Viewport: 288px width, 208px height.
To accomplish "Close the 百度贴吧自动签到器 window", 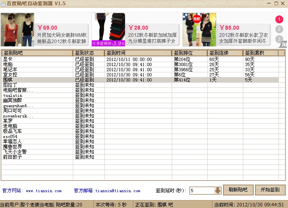I will coord(283,4).
